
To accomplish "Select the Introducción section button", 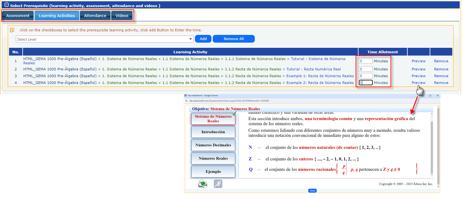I will [x=213, y=132].
